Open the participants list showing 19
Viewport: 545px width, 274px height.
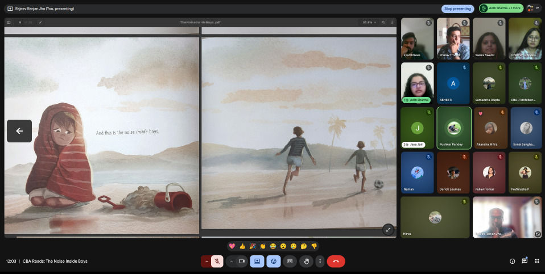click(x=534, y=9)
